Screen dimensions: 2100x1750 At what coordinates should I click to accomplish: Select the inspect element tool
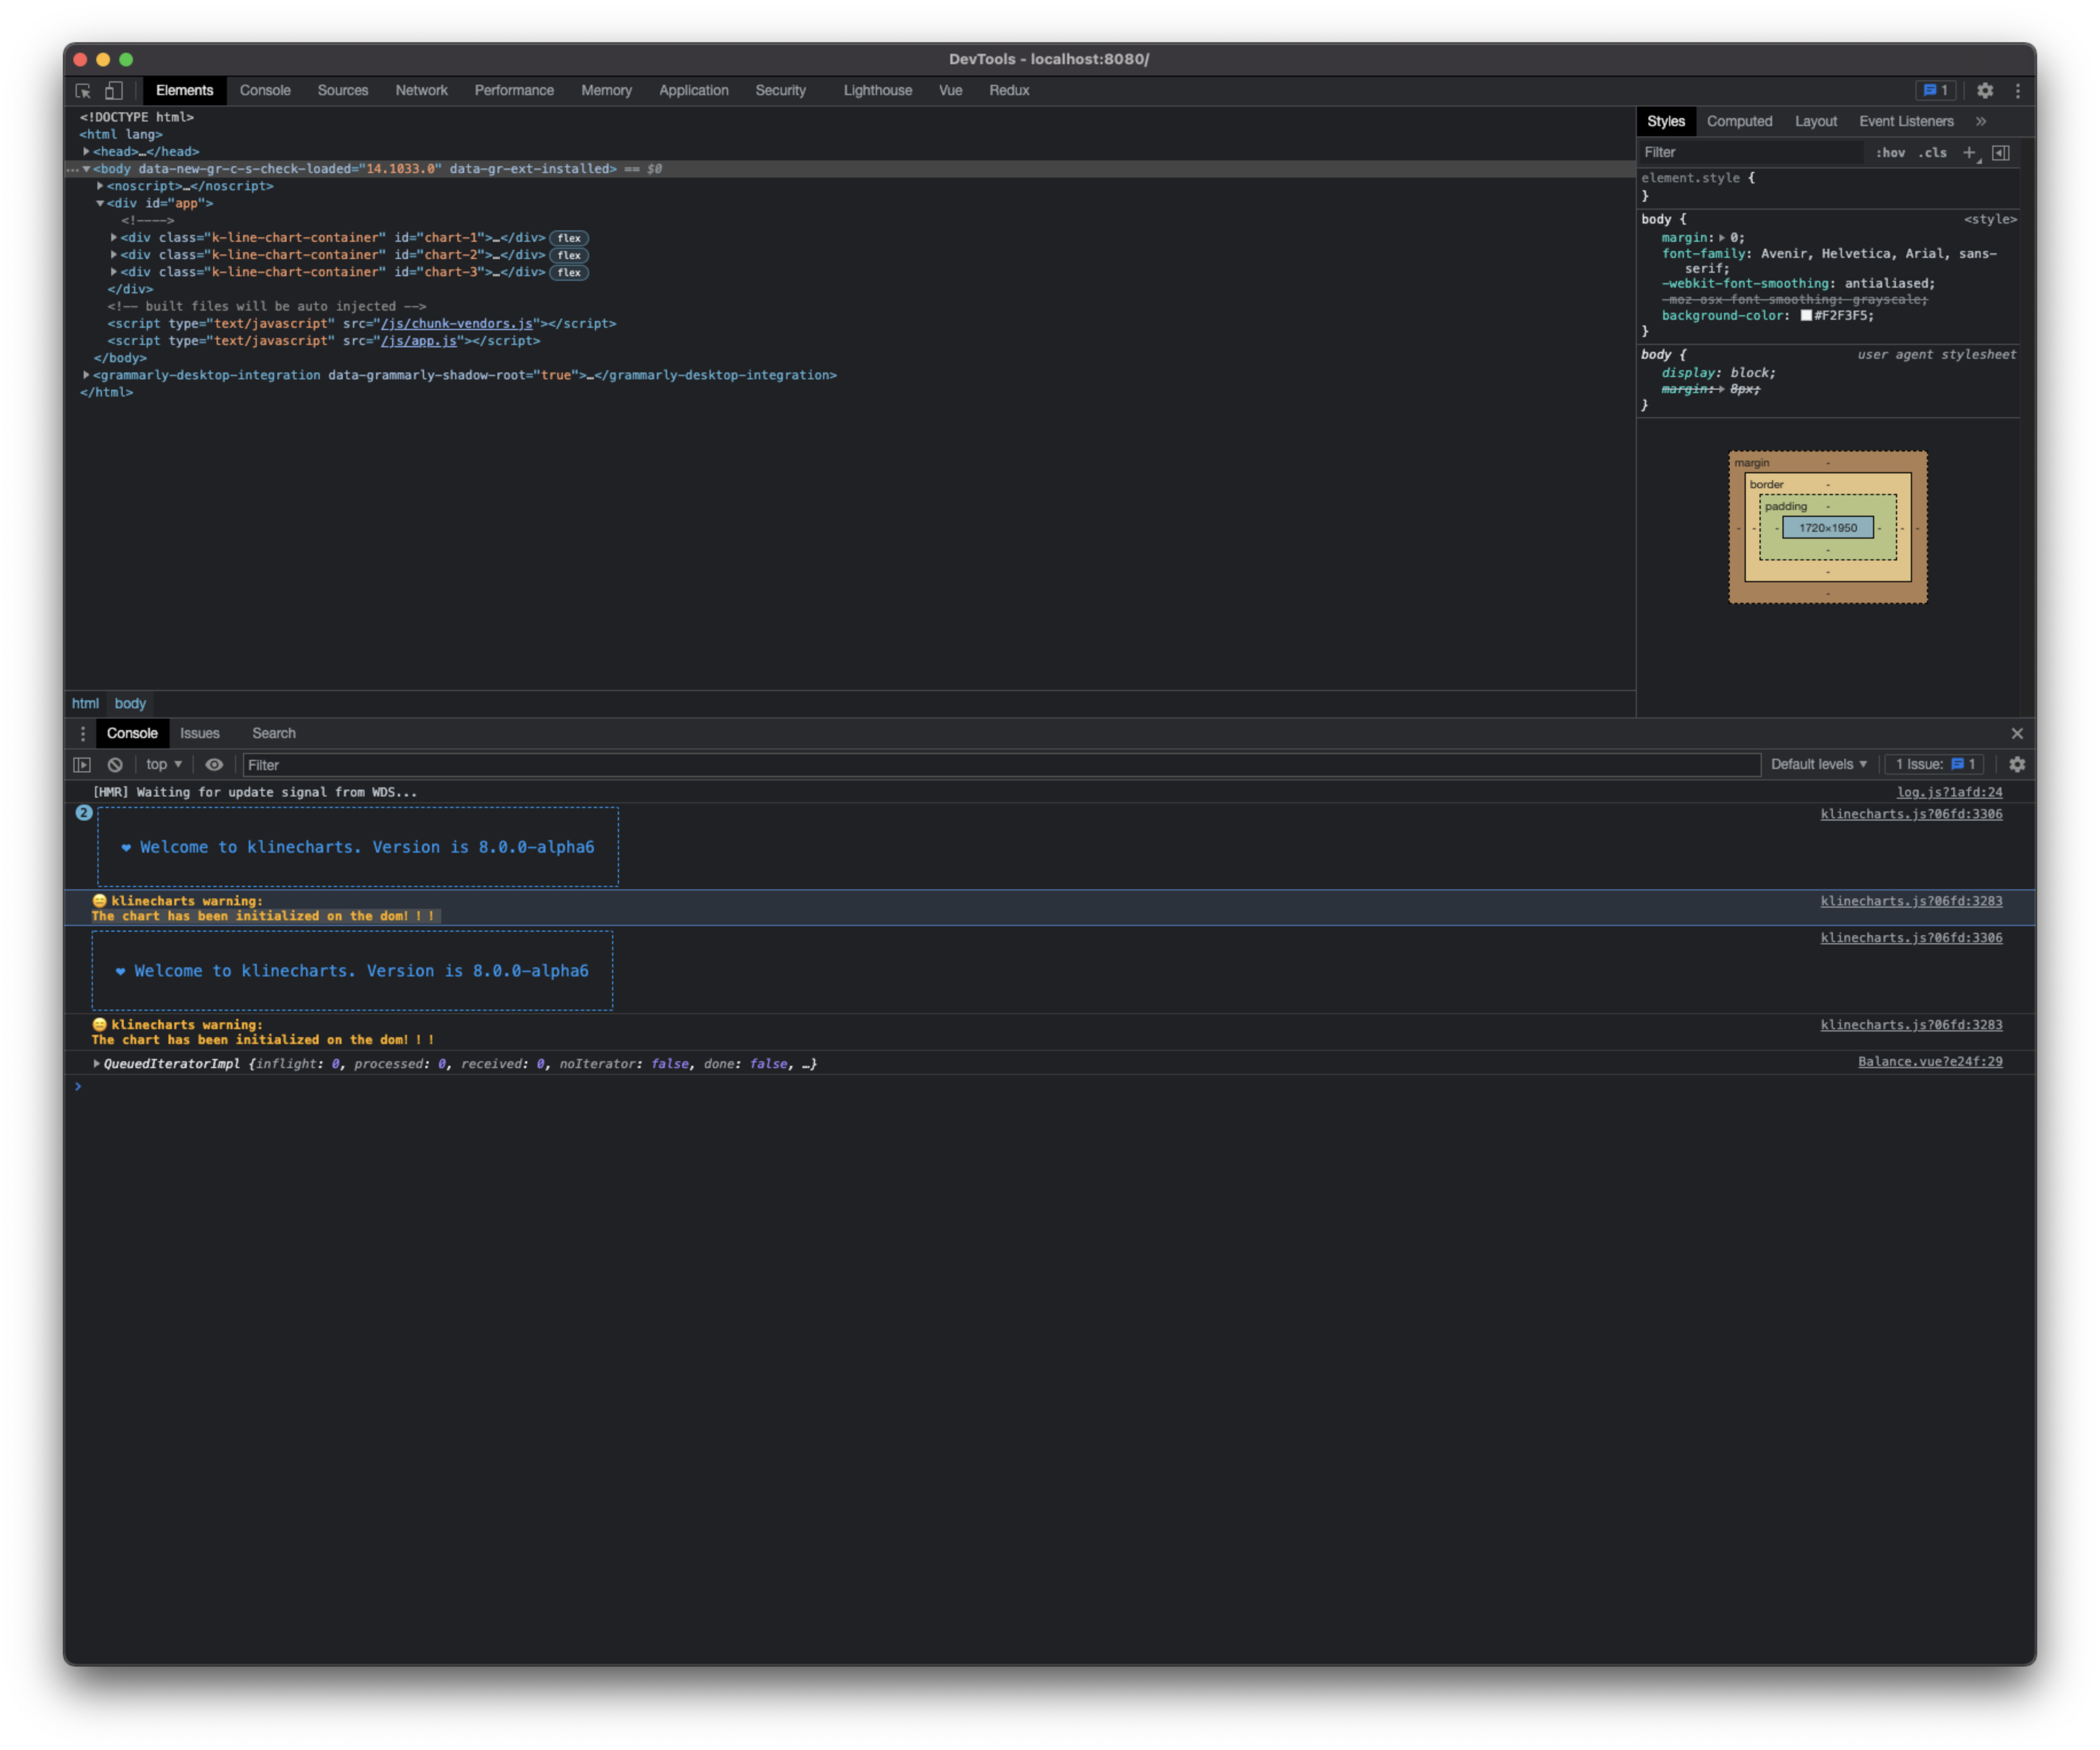click(83, 90)
